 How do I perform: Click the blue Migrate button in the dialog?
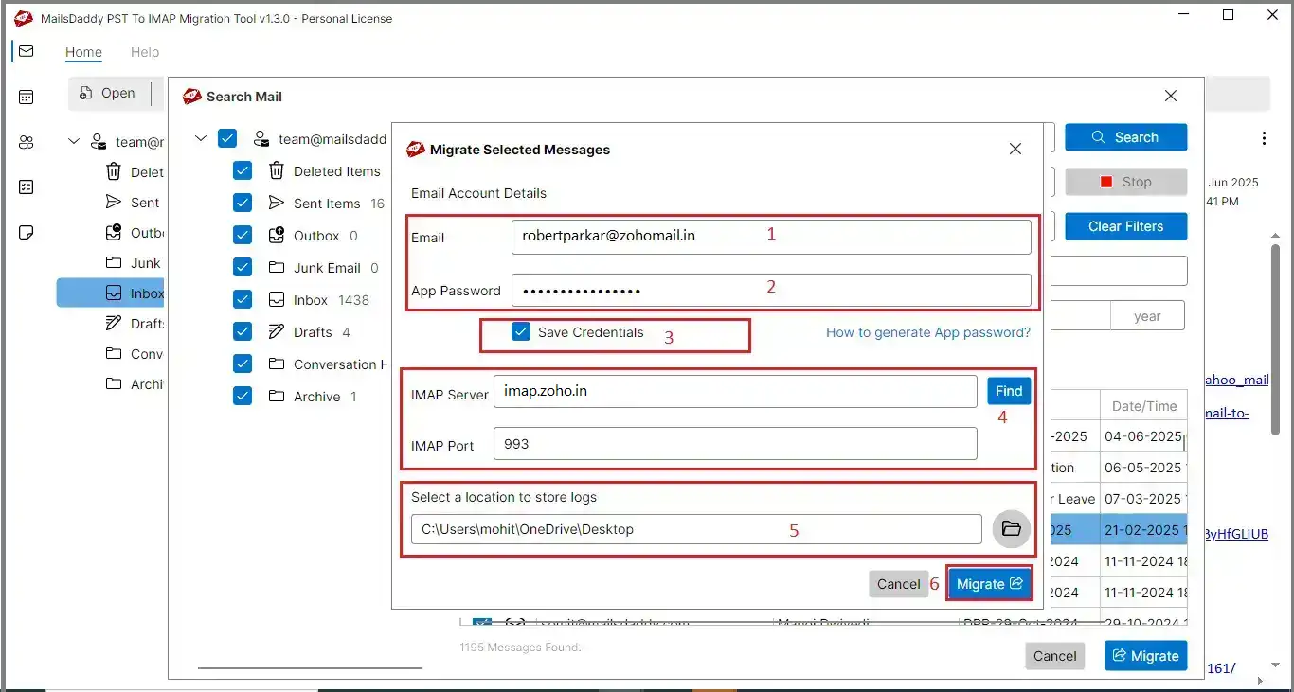click(x=988, y=584)
